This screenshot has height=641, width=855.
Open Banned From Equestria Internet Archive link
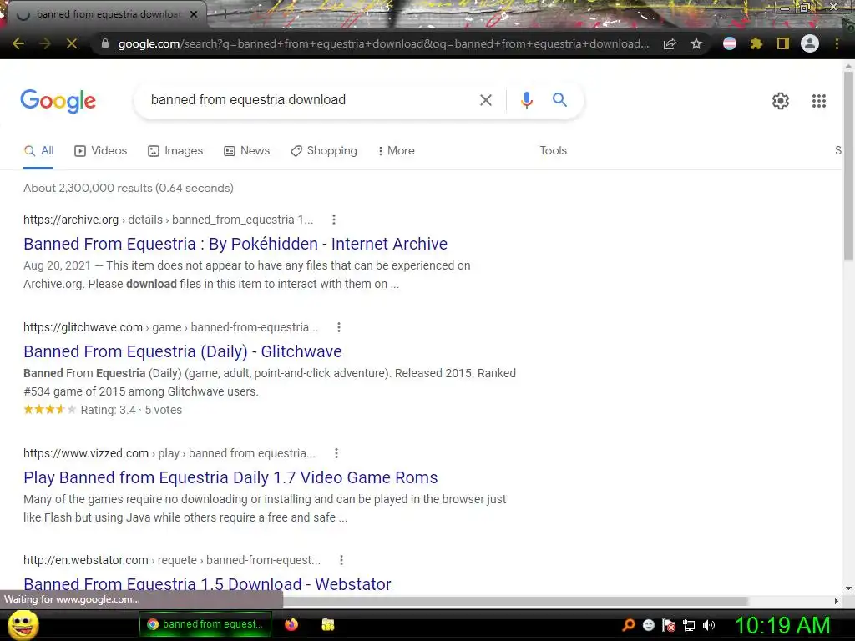[x=235, y=244]
